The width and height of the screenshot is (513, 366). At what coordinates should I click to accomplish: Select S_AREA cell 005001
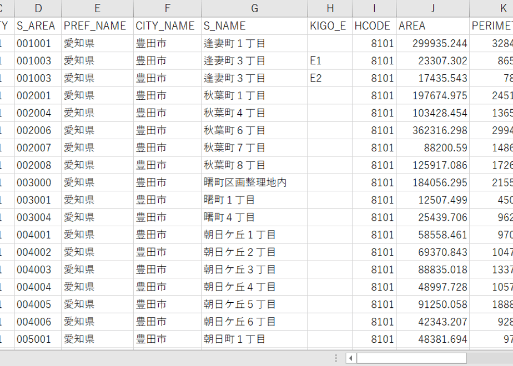38,339
